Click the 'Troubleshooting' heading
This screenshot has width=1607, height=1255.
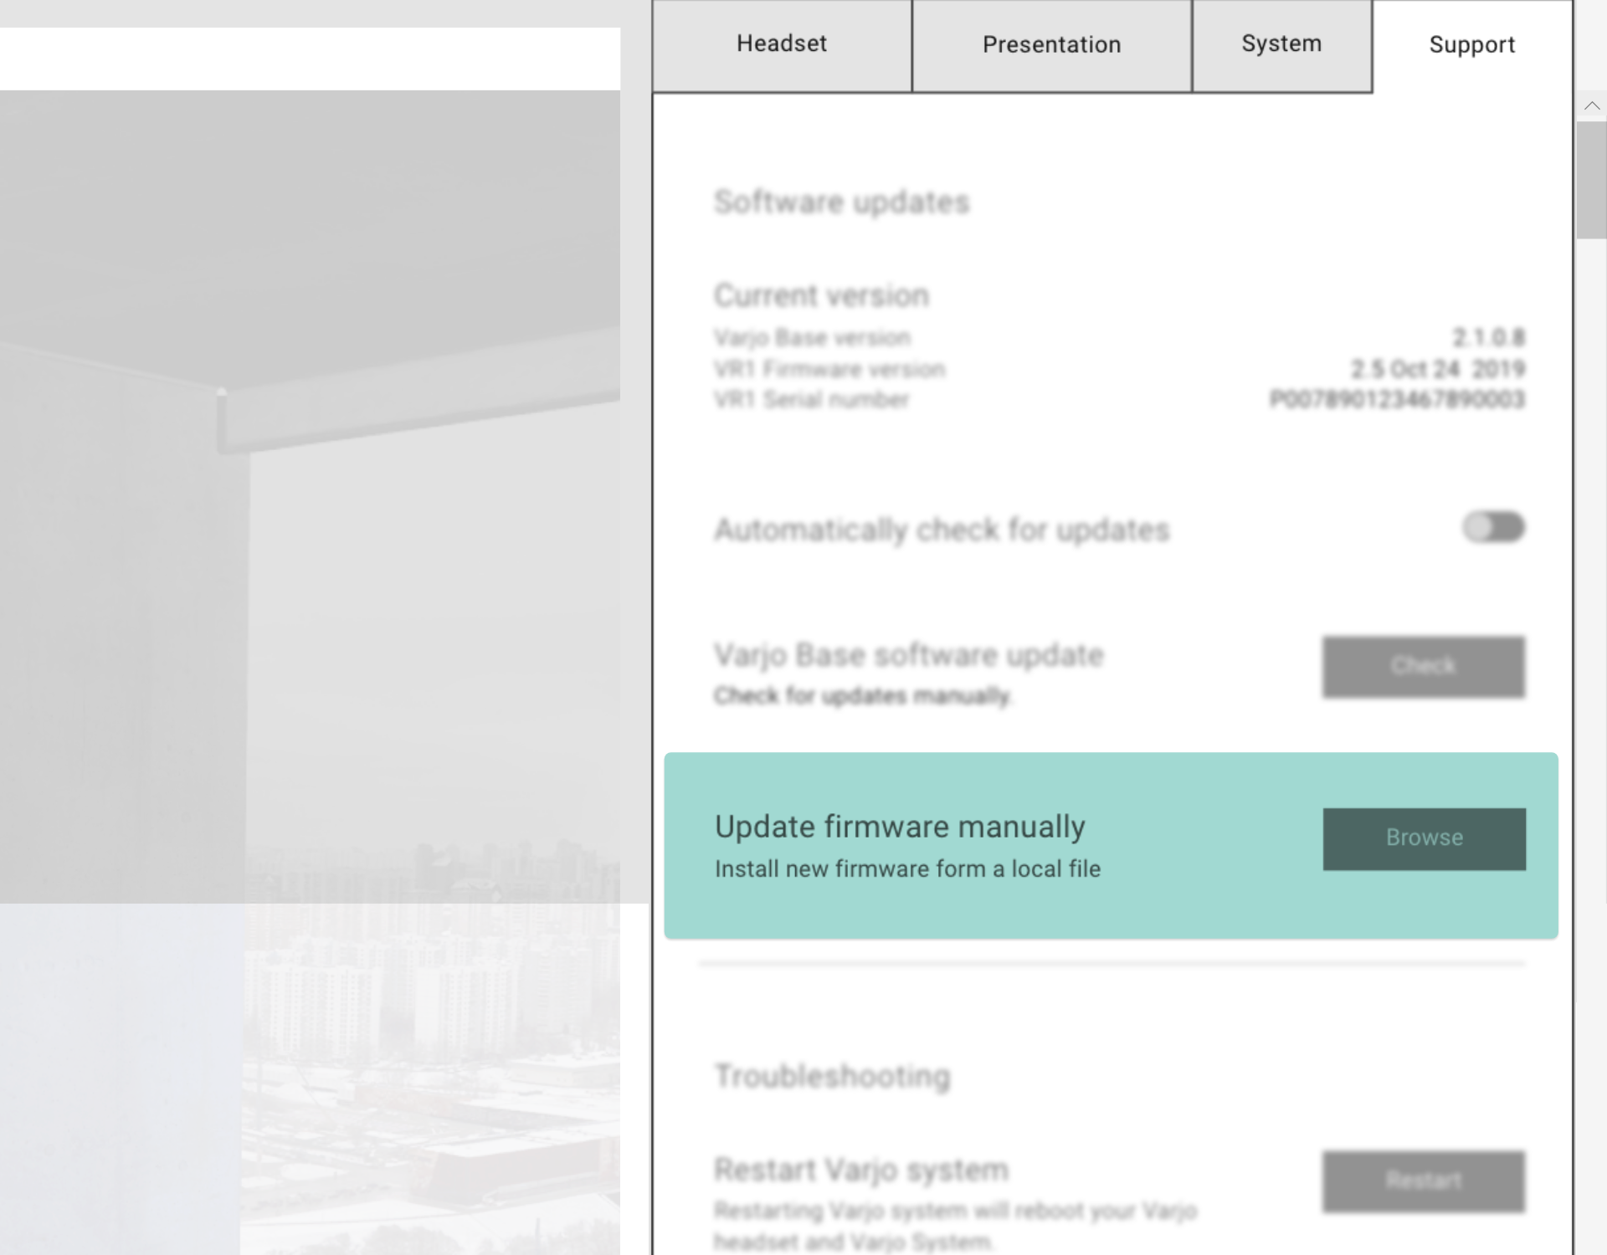(x=832, y=1076)
